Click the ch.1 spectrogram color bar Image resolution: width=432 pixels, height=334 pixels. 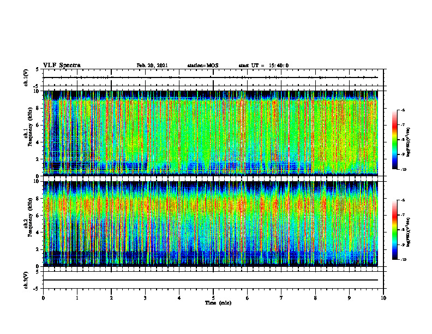pyautogui.click(x=394, y=140)
